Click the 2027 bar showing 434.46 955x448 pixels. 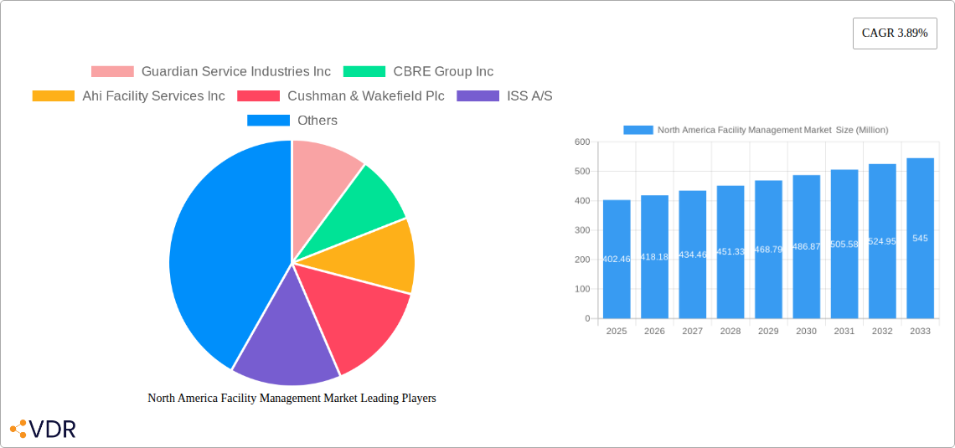(693, 255)
